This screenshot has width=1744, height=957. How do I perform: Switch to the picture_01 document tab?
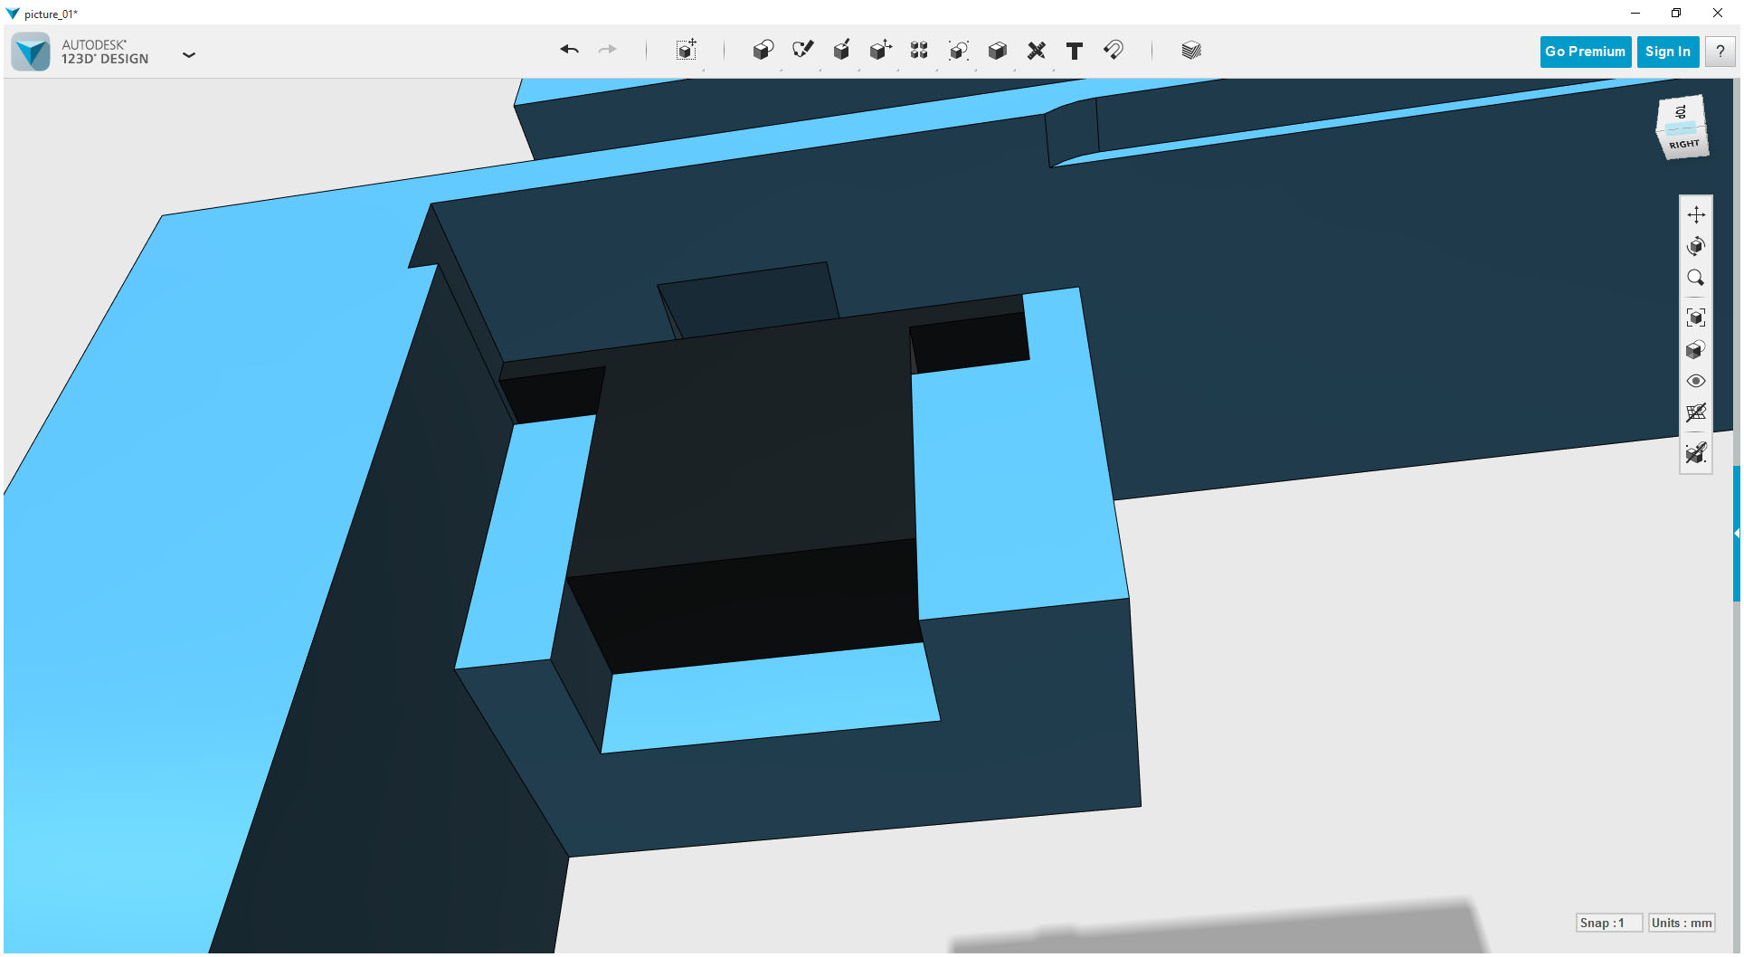[50, 14]
